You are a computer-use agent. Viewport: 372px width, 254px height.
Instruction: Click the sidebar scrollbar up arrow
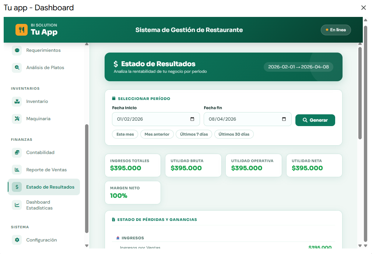87,44
